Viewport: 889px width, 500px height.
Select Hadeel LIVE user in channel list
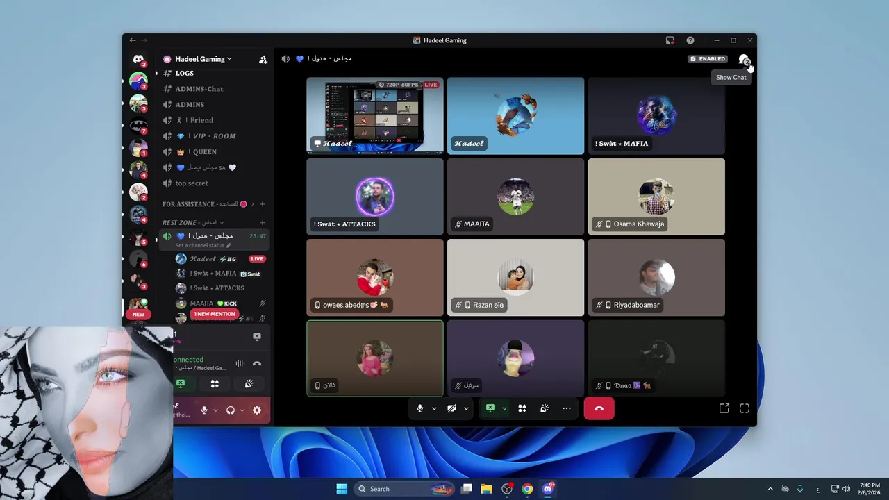coord(221,259)
